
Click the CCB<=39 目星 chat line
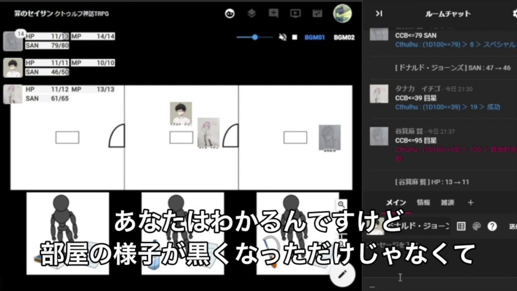(x=416, y=98)
